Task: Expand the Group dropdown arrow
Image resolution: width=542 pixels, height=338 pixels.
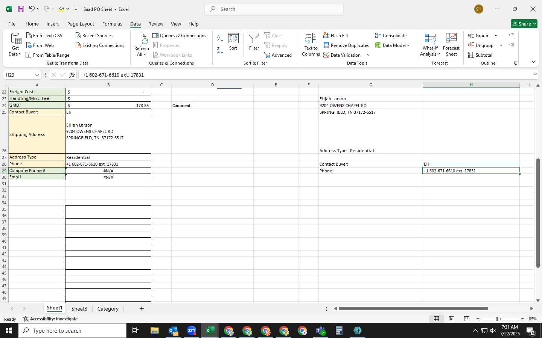Action: click(496, 35)
